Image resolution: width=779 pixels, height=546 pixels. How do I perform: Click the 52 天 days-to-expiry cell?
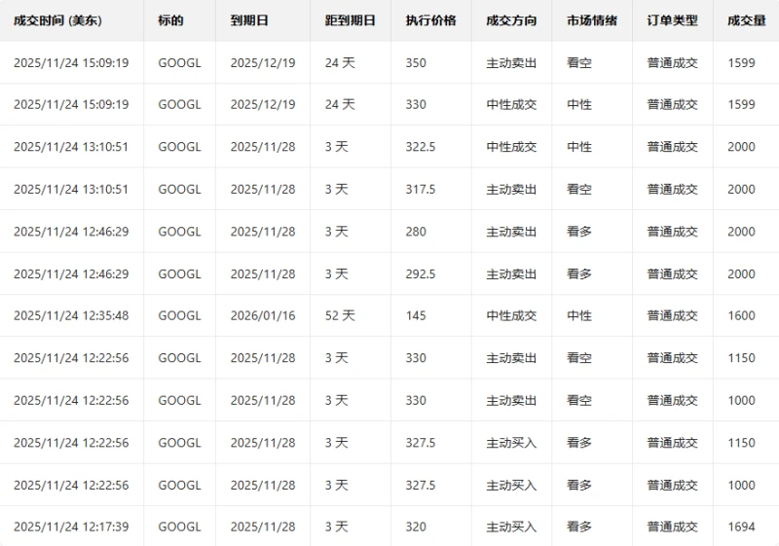(340, 315)
